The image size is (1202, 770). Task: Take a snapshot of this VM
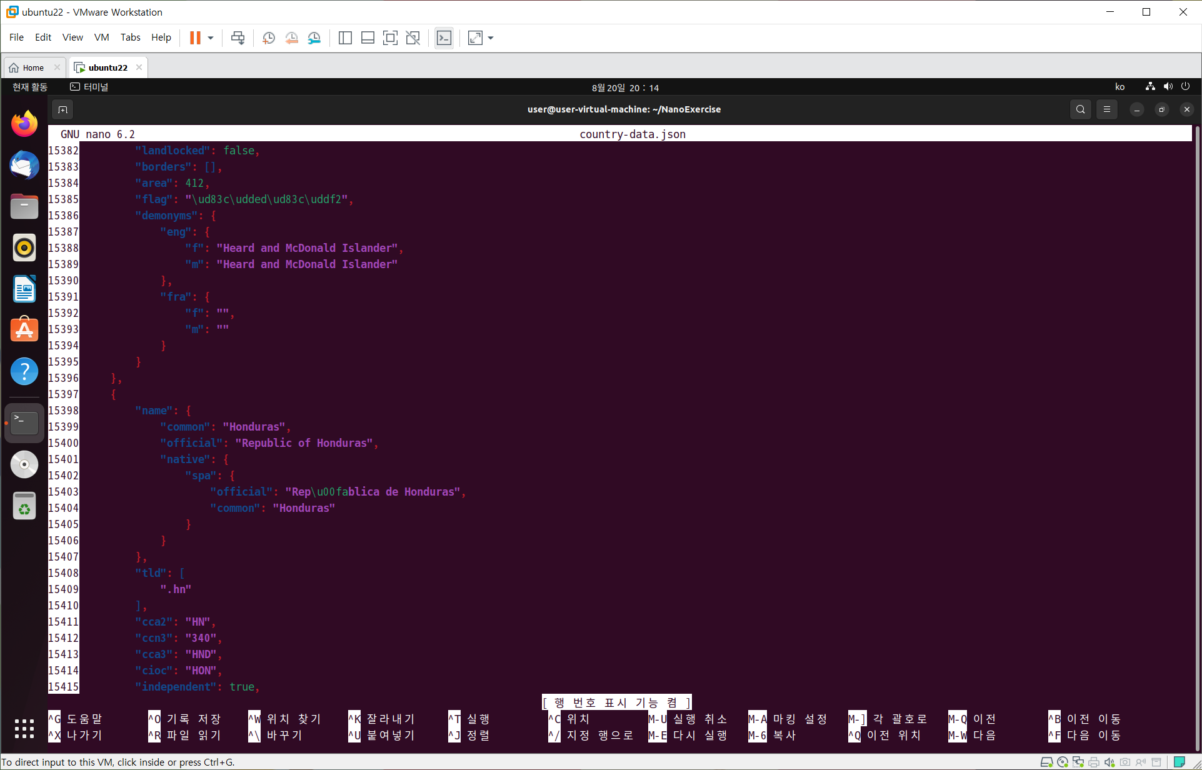[269, 38]
